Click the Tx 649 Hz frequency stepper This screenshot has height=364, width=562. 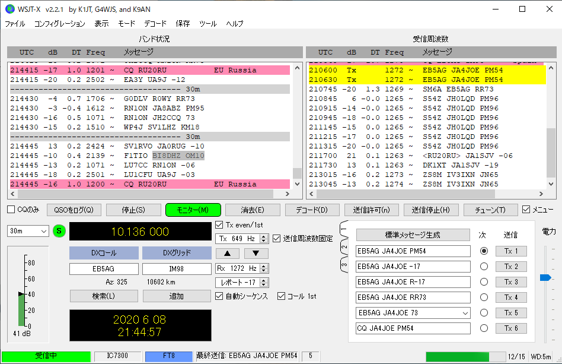242,239
